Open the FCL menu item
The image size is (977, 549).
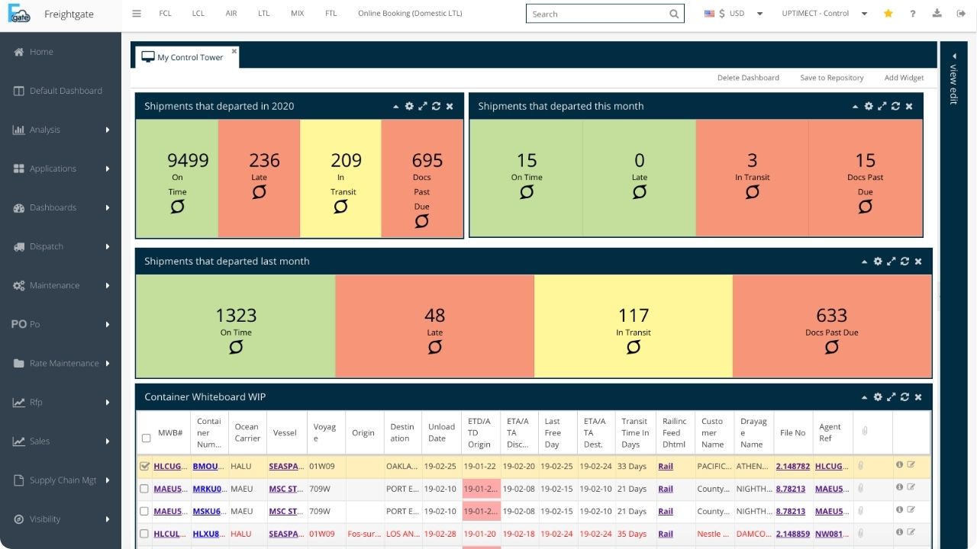pos(165,13)
